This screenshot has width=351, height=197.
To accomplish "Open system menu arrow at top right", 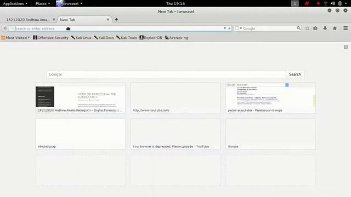I will [346, 4].
